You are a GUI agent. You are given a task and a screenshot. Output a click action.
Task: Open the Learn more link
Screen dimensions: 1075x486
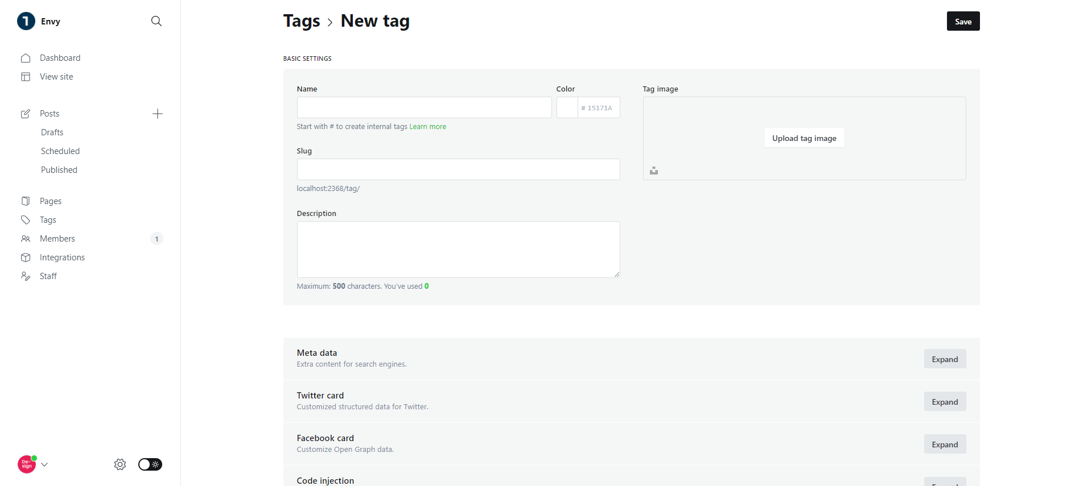click(x=427, y=127)
